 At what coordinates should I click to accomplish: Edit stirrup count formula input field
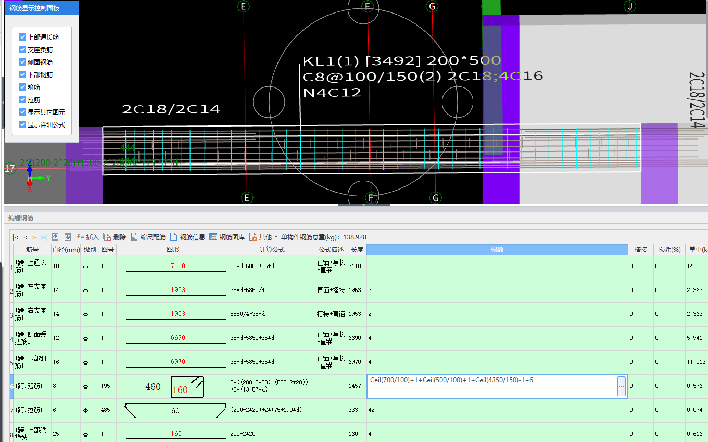492,387
